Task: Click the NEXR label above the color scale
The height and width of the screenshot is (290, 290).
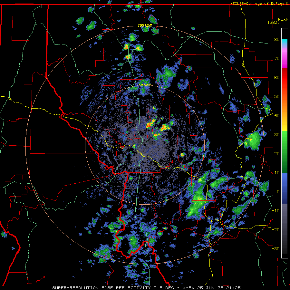Action: (283, 19)
